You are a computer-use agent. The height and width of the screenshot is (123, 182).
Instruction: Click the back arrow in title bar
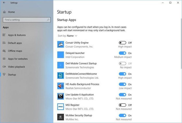pos(4,3)
